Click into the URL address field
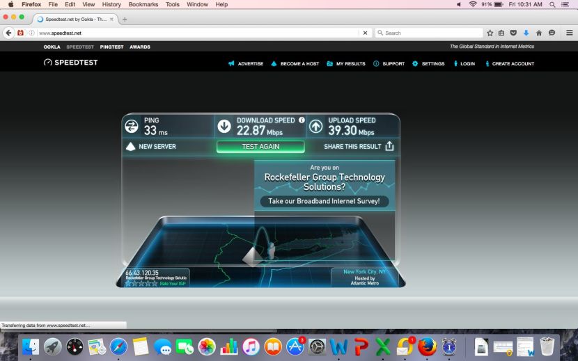 [x=198, y=33]
